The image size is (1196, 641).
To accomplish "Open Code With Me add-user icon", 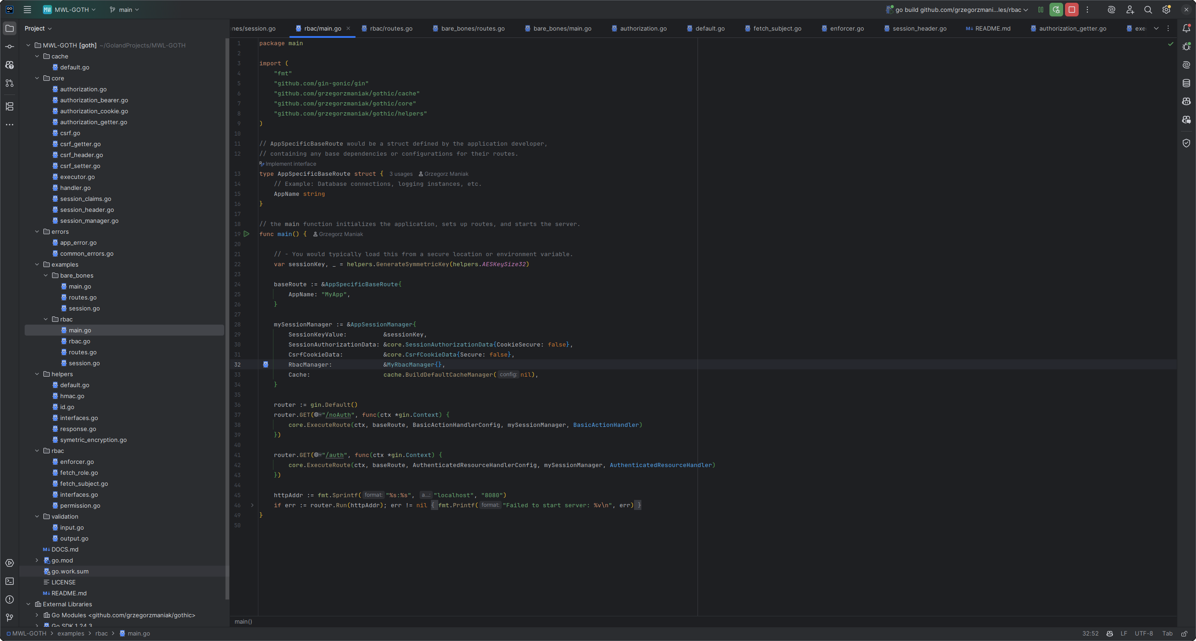I will 1130,9.
